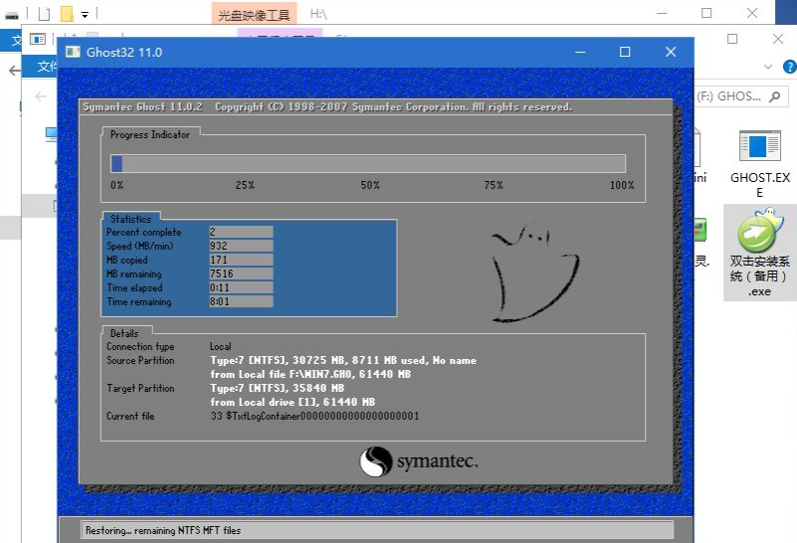This screenshot has width=797, height=543.
Task: Open the 光盘映像工具 ribbon tab
Action: 253,14
